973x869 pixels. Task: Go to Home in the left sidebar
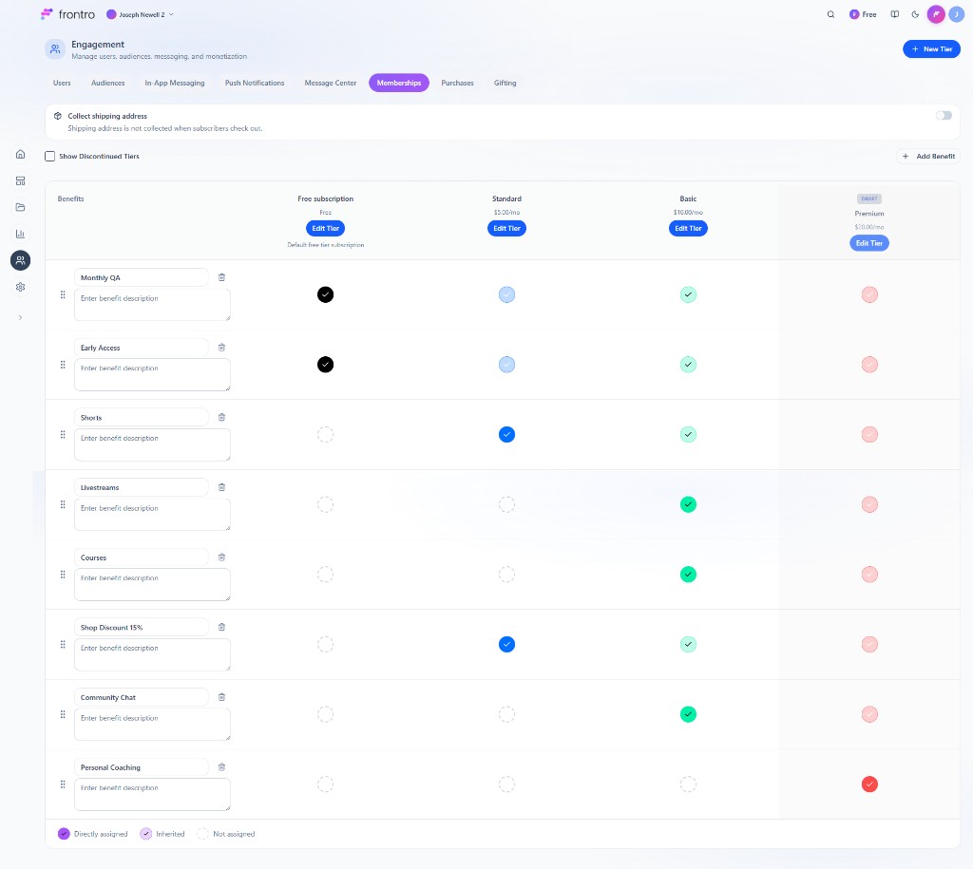[21, 154]
